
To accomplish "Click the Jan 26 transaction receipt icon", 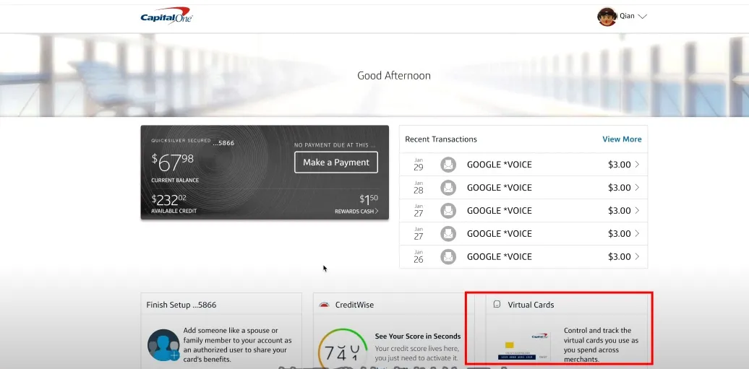I will click(448, 256).
